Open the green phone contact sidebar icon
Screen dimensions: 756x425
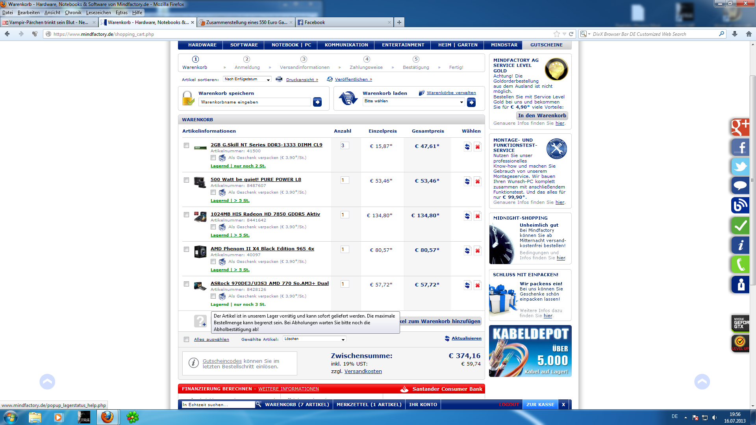pos(740,264)
